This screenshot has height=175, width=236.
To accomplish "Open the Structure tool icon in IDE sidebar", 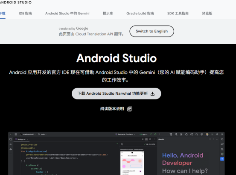I will tap(11, 149).
